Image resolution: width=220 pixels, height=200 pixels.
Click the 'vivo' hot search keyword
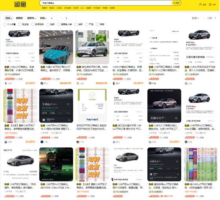tap(82, 8)
